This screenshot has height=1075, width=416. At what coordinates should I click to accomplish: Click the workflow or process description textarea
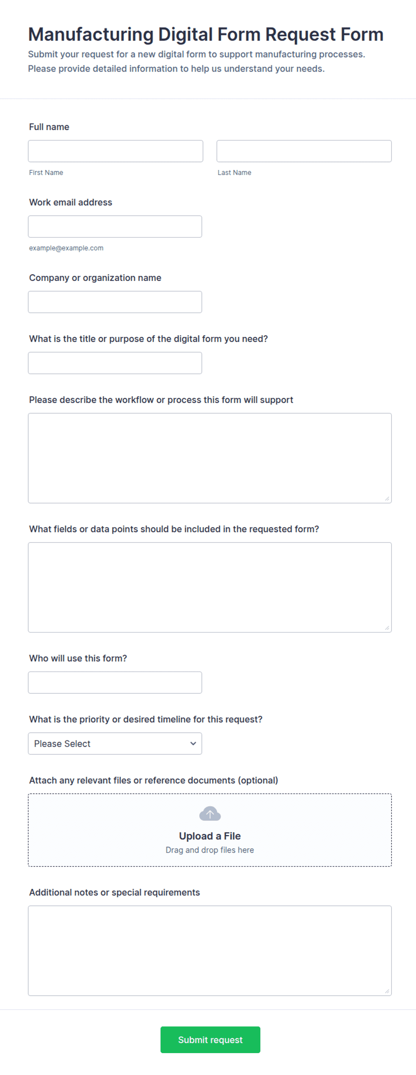[210, 458]
